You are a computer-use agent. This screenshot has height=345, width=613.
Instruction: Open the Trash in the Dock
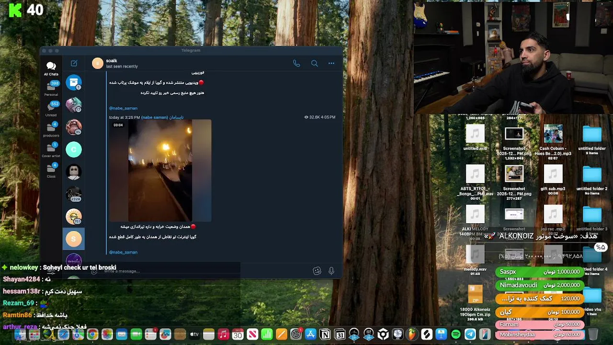(x=593, y=334)
